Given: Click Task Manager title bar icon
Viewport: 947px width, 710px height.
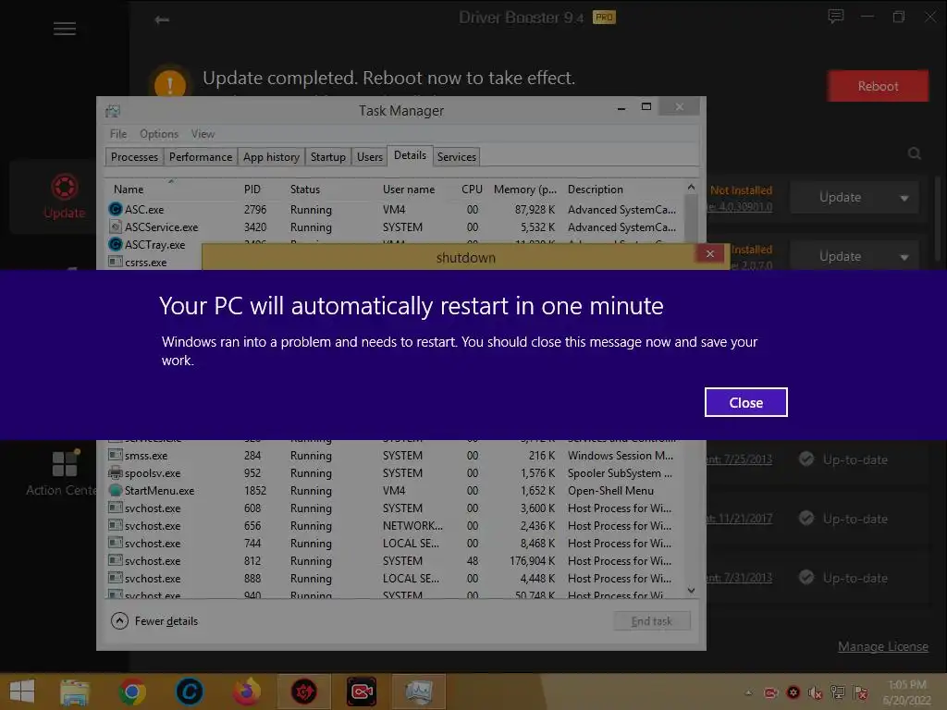Looking at the screenshot, I should point(112,111).
